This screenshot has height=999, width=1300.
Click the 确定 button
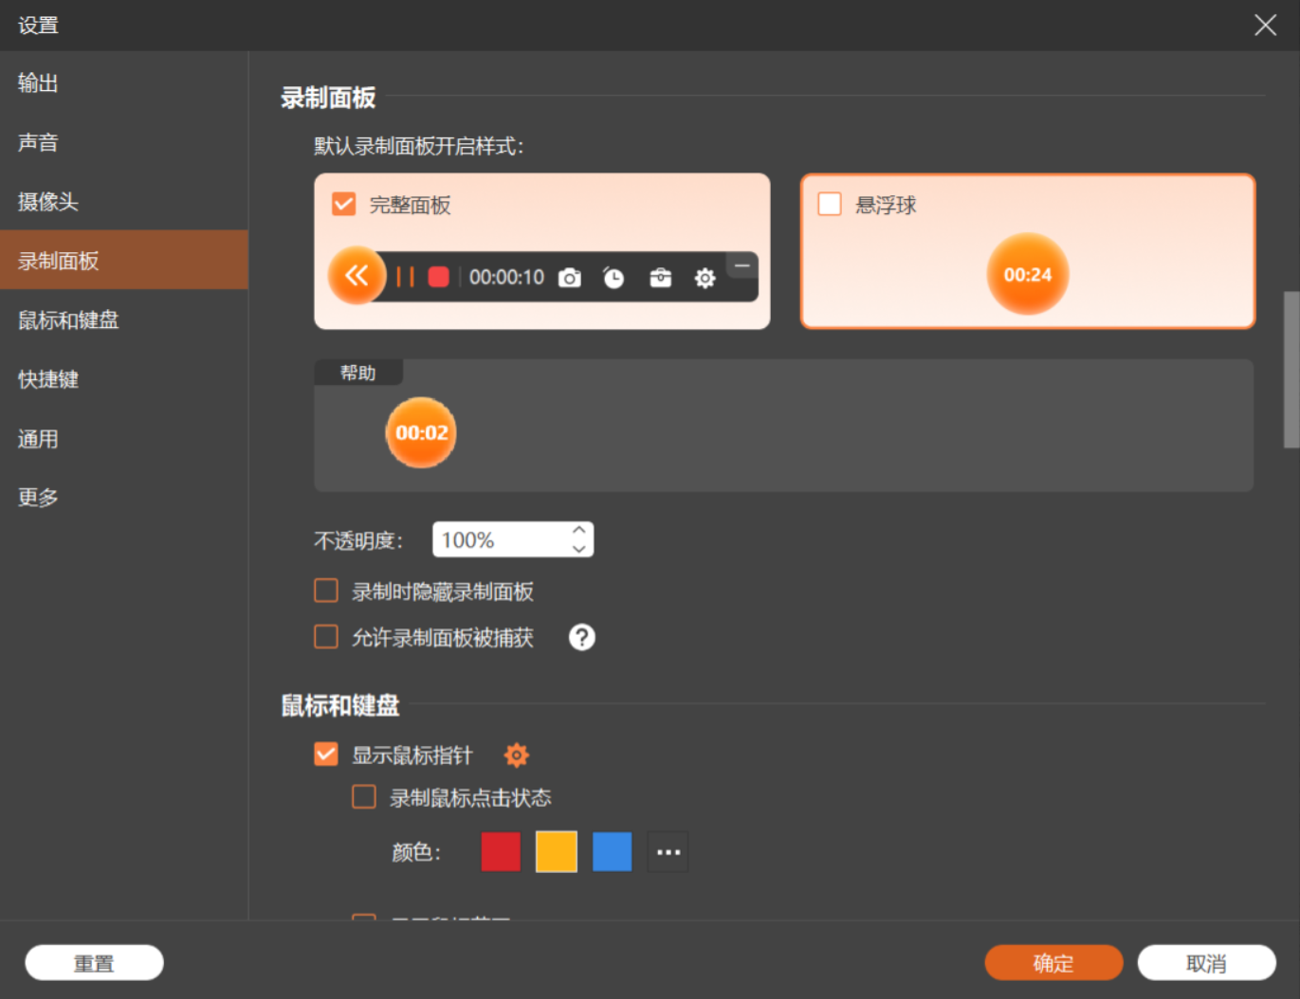[1053, 963]
